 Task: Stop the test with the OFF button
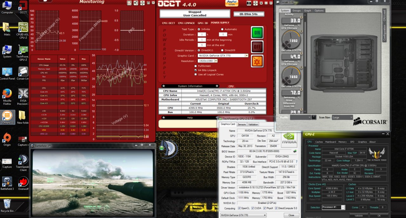257,47
